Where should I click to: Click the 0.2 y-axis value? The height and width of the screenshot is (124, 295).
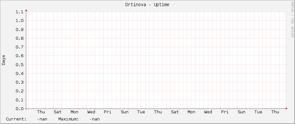click(x=19, y=91)
